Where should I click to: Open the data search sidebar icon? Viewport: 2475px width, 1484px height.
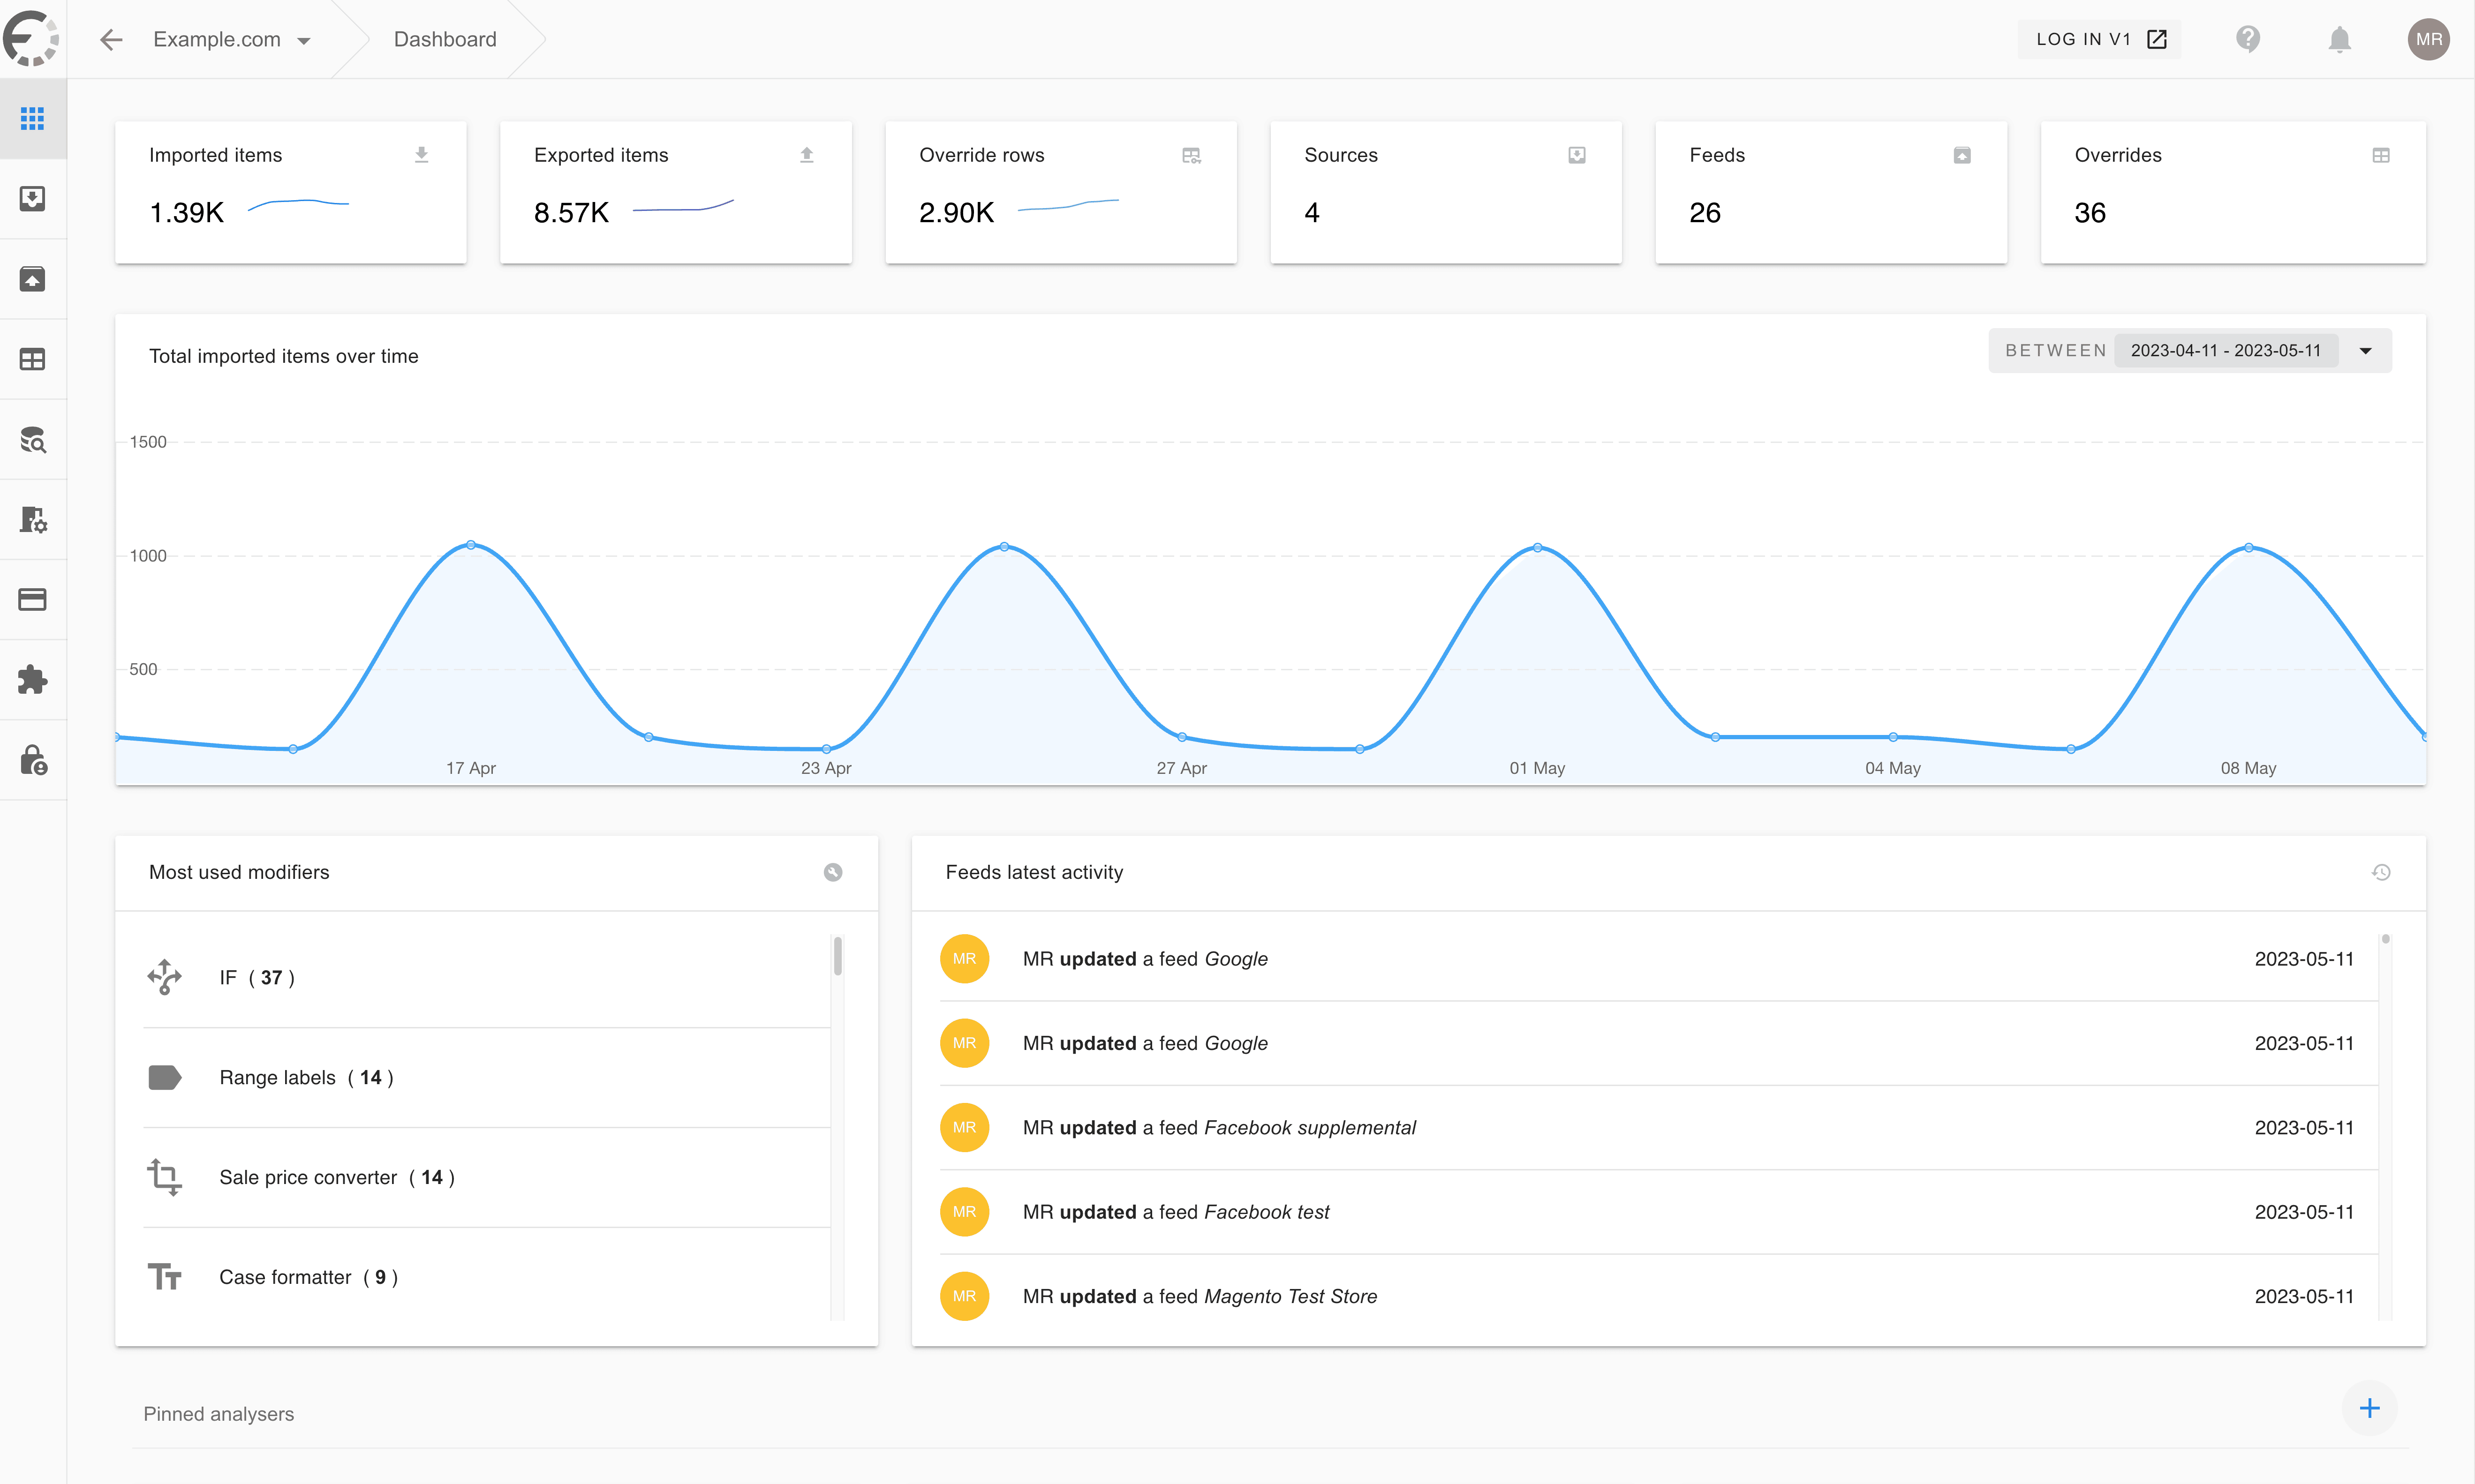[32, 439]
